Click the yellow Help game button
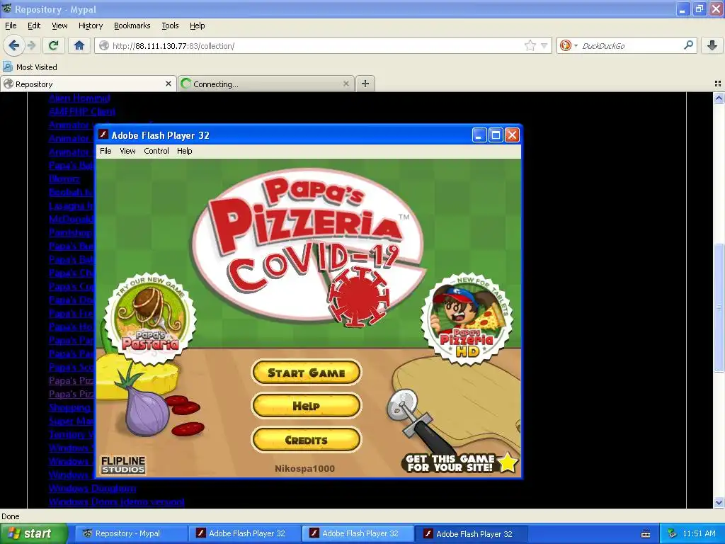Screen dimensions: 725x544 [306, 406]
